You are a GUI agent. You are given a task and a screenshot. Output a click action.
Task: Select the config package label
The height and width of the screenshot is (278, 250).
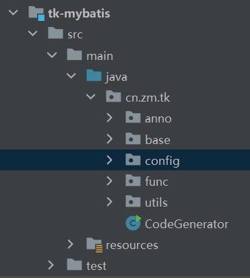coord(162,161)
